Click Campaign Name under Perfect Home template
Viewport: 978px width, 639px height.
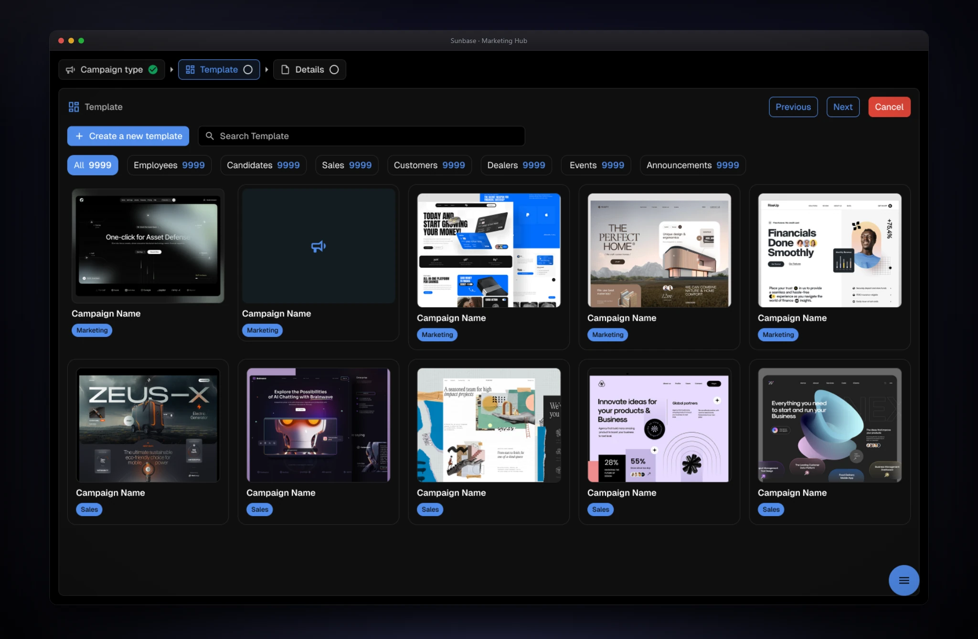tap(622, 318)
